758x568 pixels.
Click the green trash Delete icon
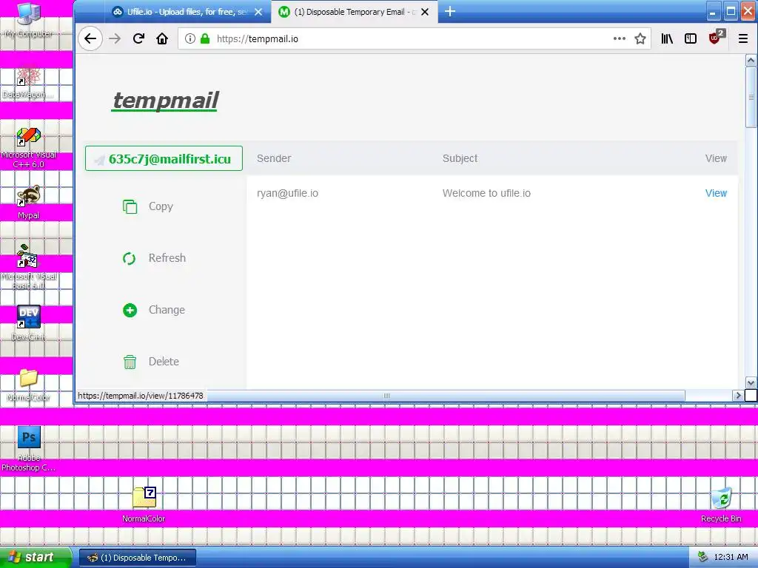point(130,362)
